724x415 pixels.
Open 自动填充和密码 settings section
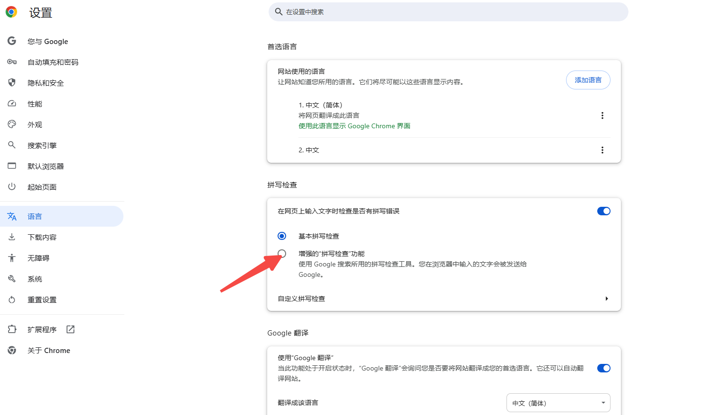[61, 62]
